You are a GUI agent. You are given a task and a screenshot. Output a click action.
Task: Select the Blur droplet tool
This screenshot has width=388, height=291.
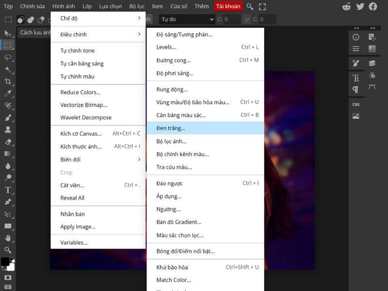click(x=8, y=166)
